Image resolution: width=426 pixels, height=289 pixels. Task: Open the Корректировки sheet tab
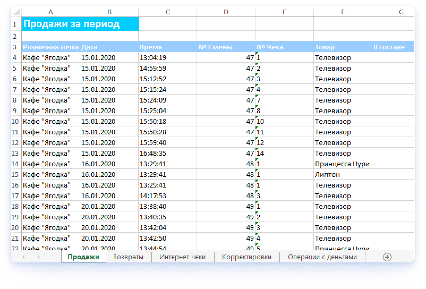(x=247, y=257)
